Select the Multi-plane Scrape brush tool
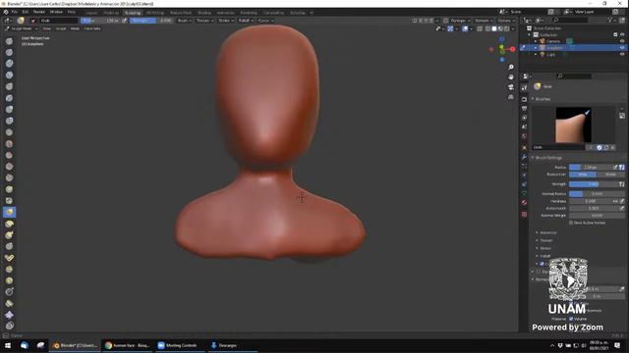The width and height of the screenshot is (629, 353). coord(9,189)
